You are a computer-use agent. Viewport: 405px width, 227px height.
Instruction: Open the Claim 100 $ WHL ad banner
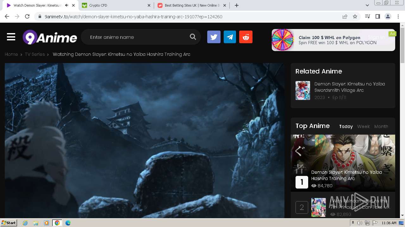(333, 40)
